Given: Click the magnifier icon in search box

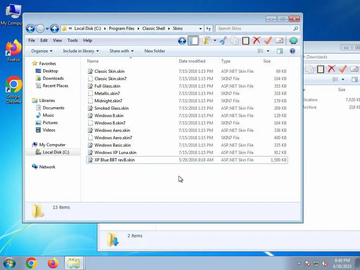Looking at the screenshot, I should 296,28.
